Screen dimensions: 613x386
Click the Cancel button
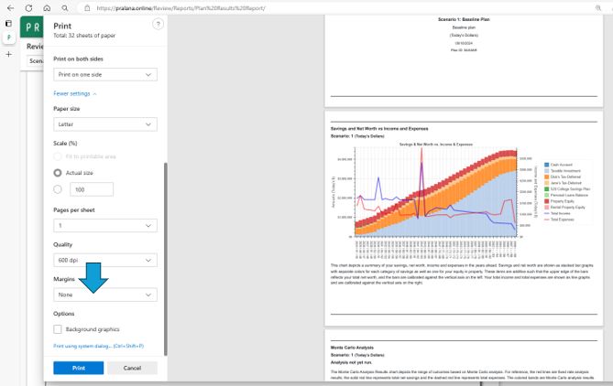[x=132, y=368]
